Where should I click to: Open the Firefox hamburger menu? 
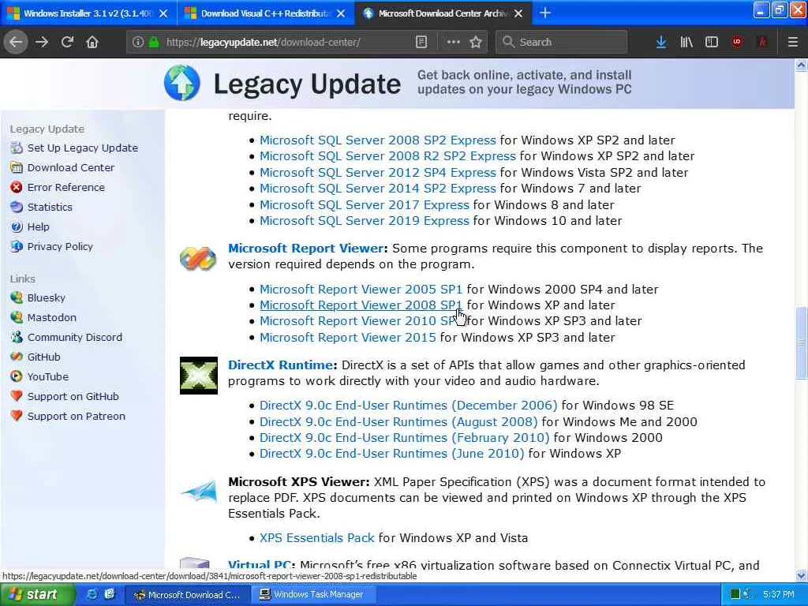(x=793, y=42)
